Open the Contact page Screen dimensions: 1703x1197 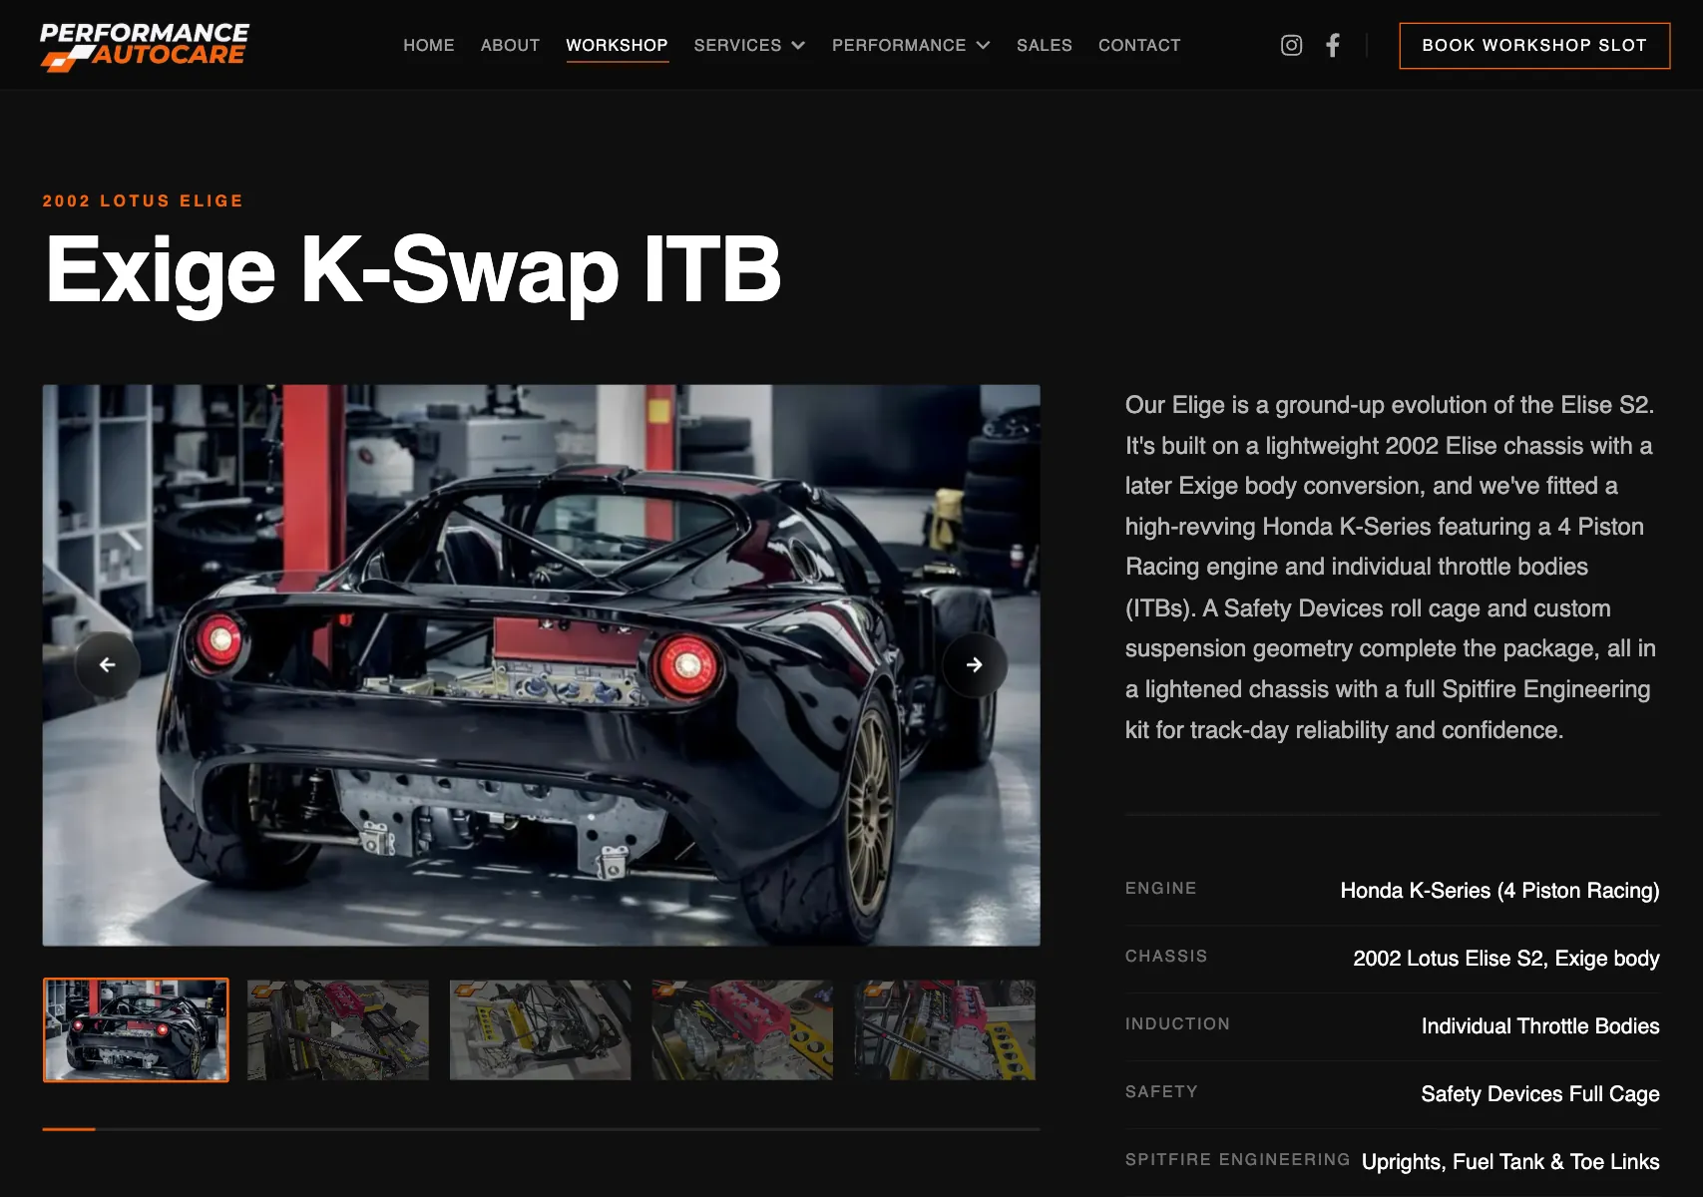pos(1139,45)
